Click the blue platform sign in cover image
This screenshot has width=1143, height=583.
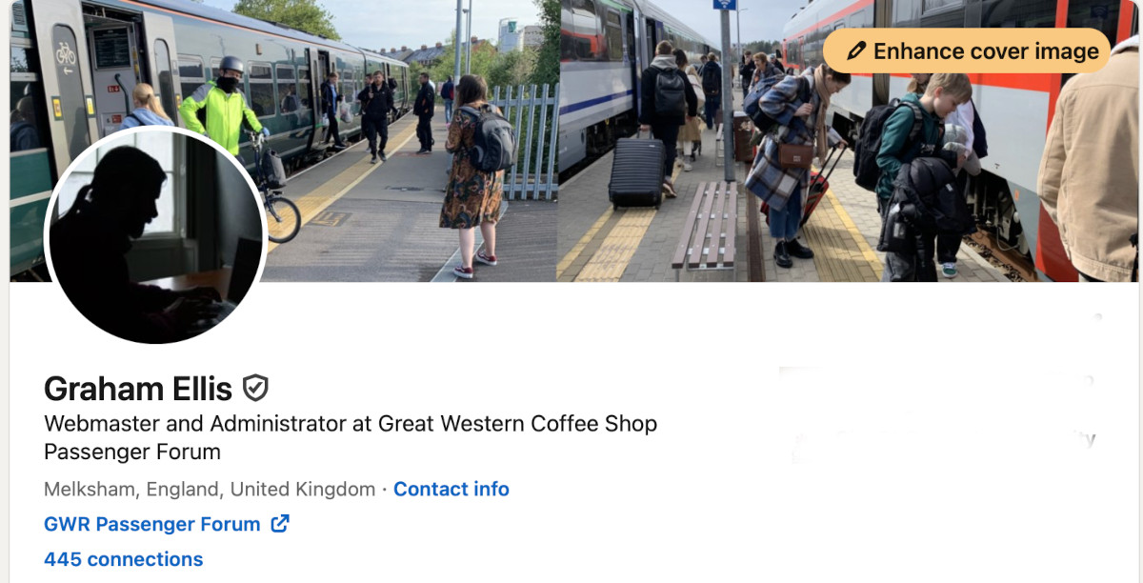coord(726,5)
